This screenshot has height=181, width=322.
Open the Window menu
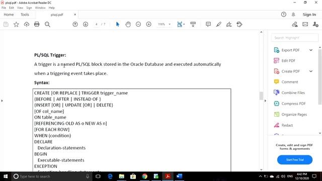[40, 8]
